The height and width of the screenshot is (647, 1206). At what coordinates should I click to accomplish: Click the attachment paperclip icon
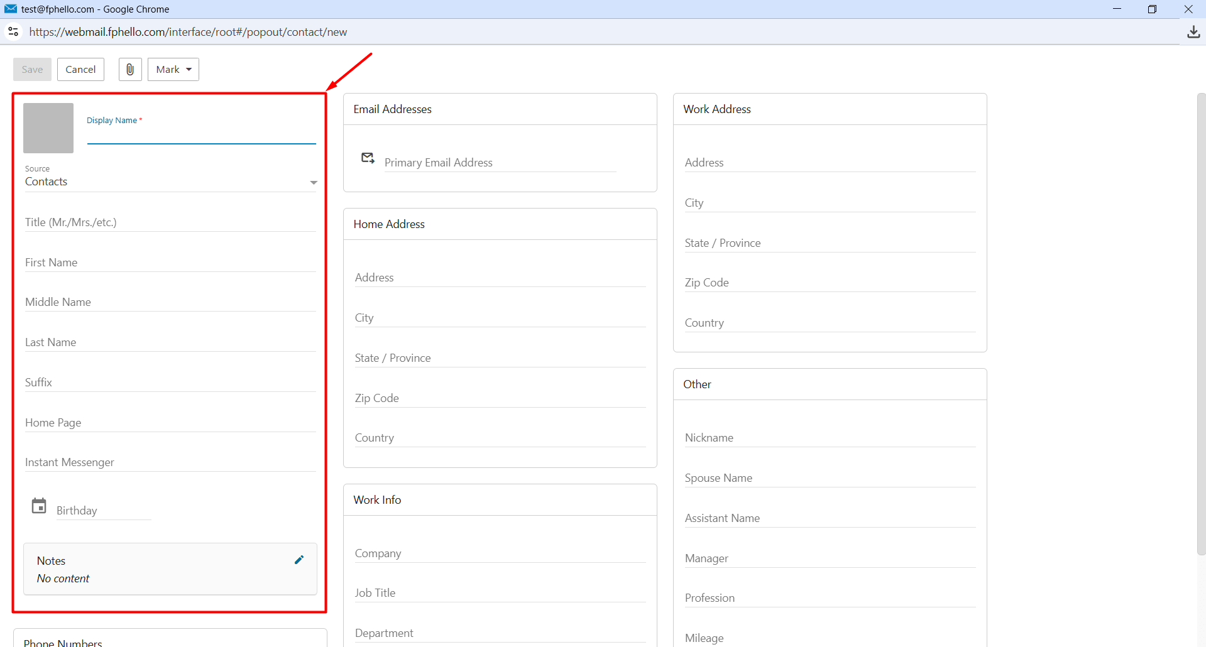click(x=130, y=69)
